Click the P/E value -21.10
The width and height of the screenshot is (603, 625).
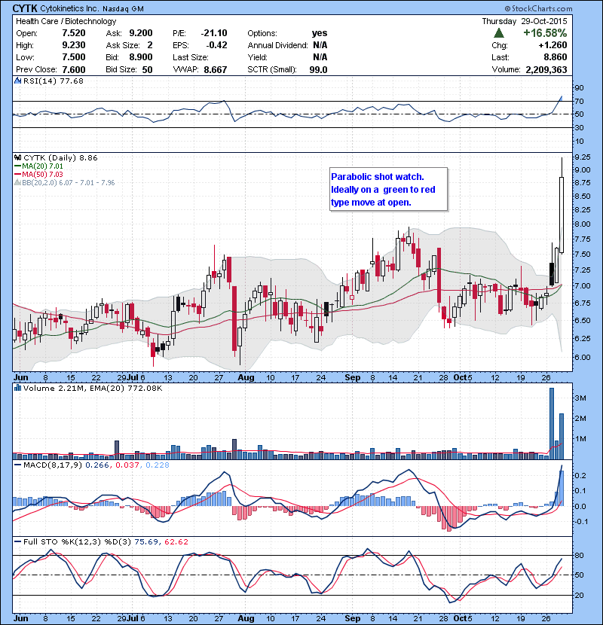coord(214,33)
